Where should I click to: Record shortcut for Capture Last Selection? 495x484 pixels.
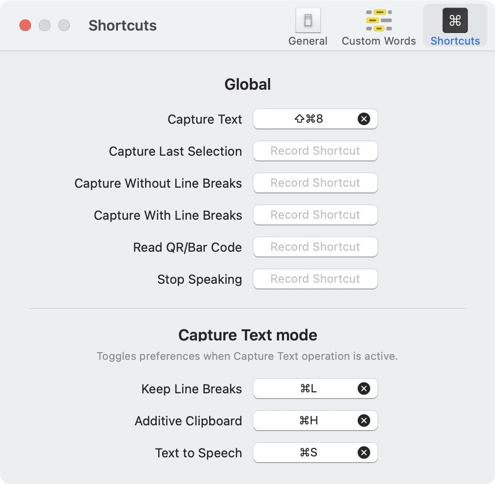pyautogui.click(x=315, y=151)
